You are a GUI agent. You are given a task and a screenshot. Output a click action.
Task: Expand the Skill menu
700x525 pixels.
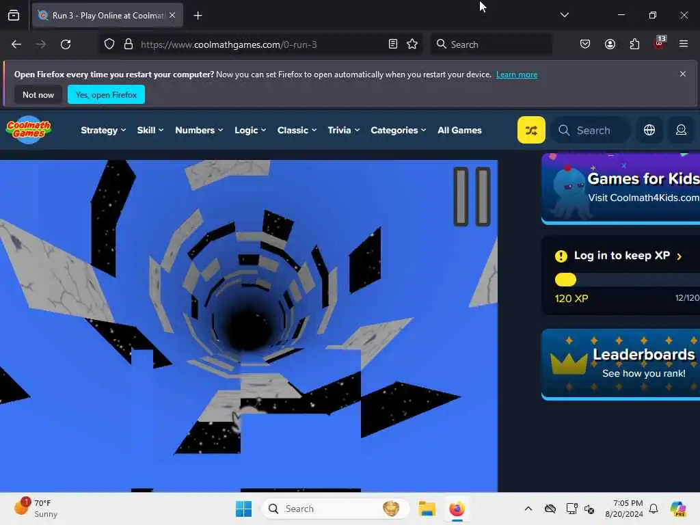click(150, 131)
